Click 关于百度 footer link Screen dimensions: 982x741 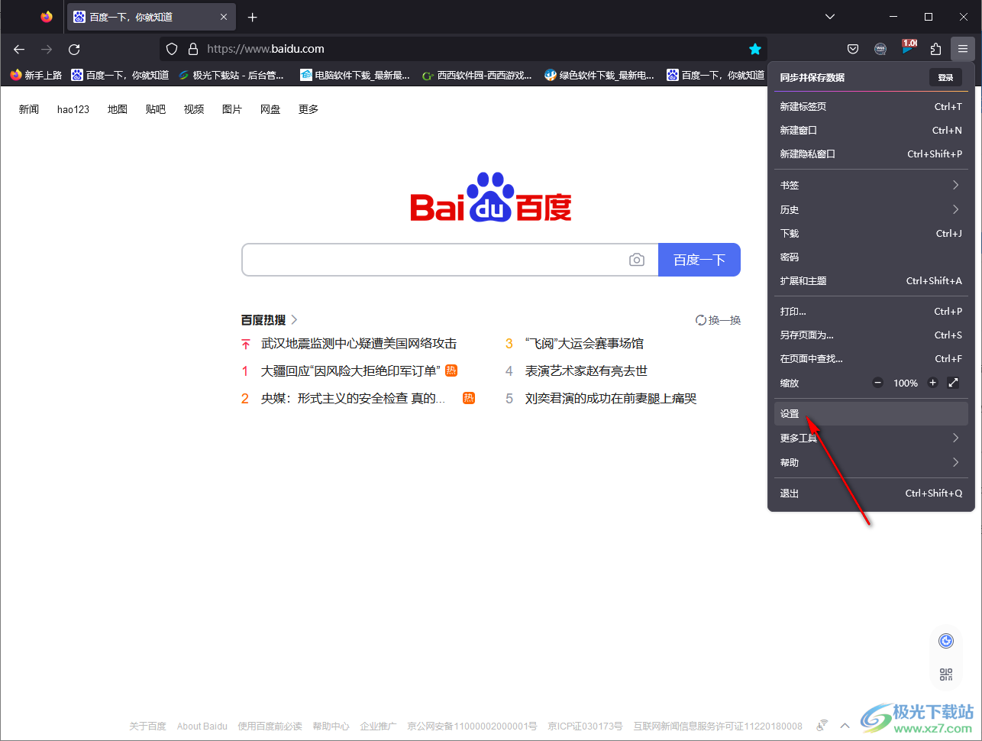147,726
